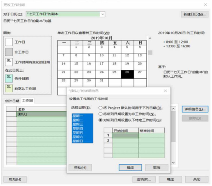Select October 7 in the calendar

pyautogui.click(x=64, y=58)
